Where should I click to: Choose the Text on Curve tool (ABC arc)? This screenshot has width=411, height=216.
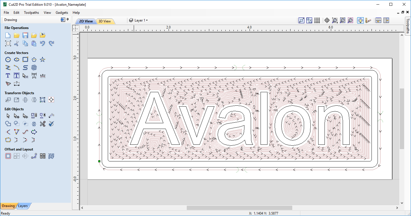tap(42, 76)
